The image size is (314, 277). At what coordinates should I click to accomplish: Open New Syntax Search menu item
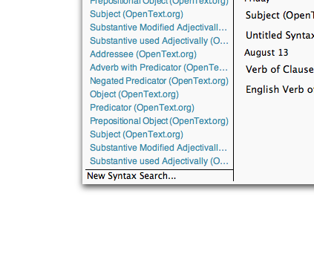131,176
